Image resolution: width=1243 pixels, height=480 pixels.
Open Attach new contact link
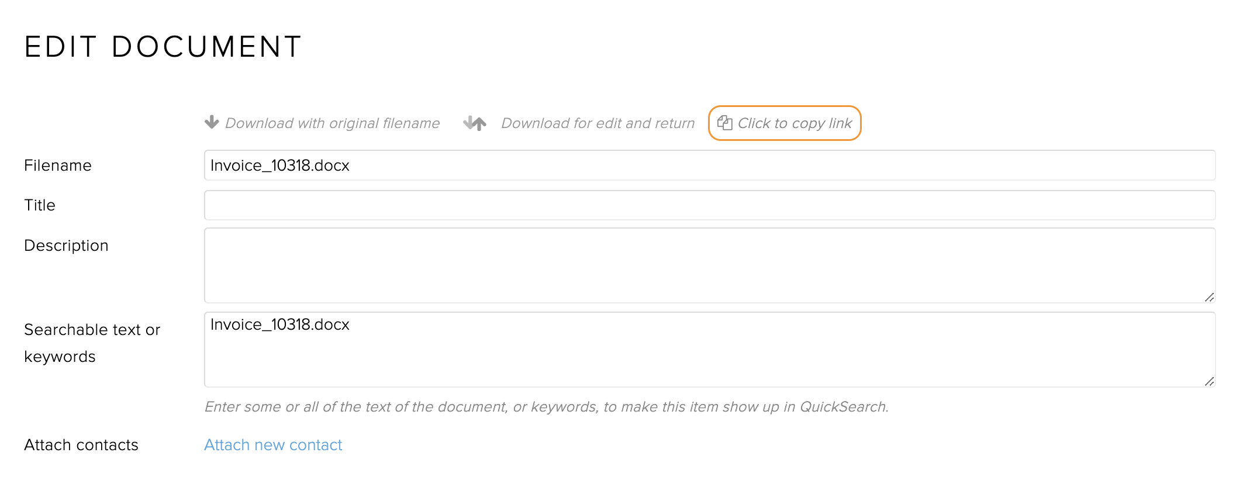point(273,445)
